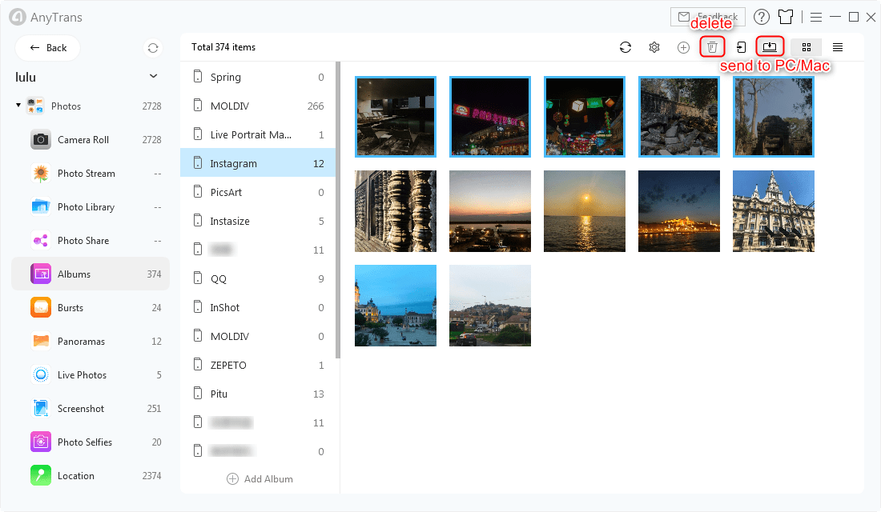Open the Pitu album
The image size is (881, 512).
258,394
